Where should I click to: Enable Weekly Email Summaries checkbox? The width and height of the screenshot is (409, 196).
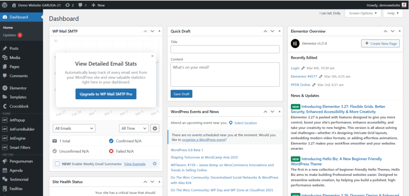[58, 164]
